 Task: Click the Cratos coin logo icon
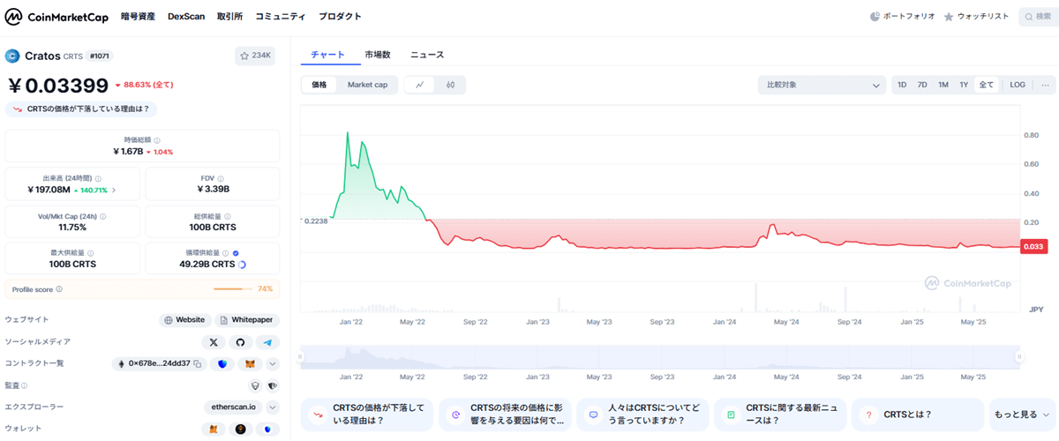[12, 56]
